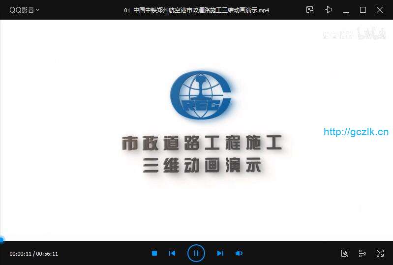
Task: Open the QQ影音 main menu dropdown
Action: 25,10
